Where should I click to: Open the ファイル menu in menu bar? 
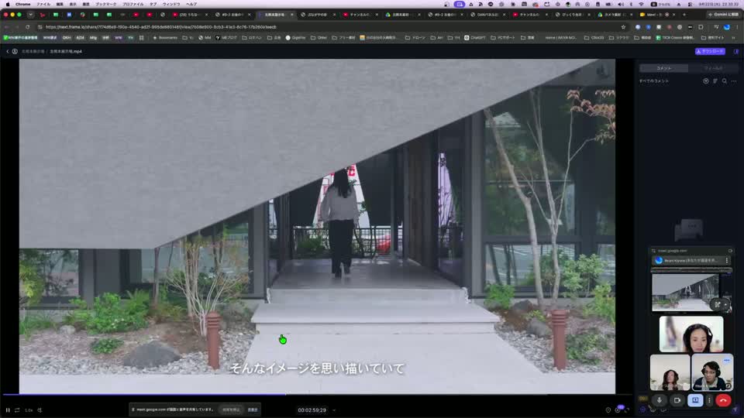(x=43, y=4)
